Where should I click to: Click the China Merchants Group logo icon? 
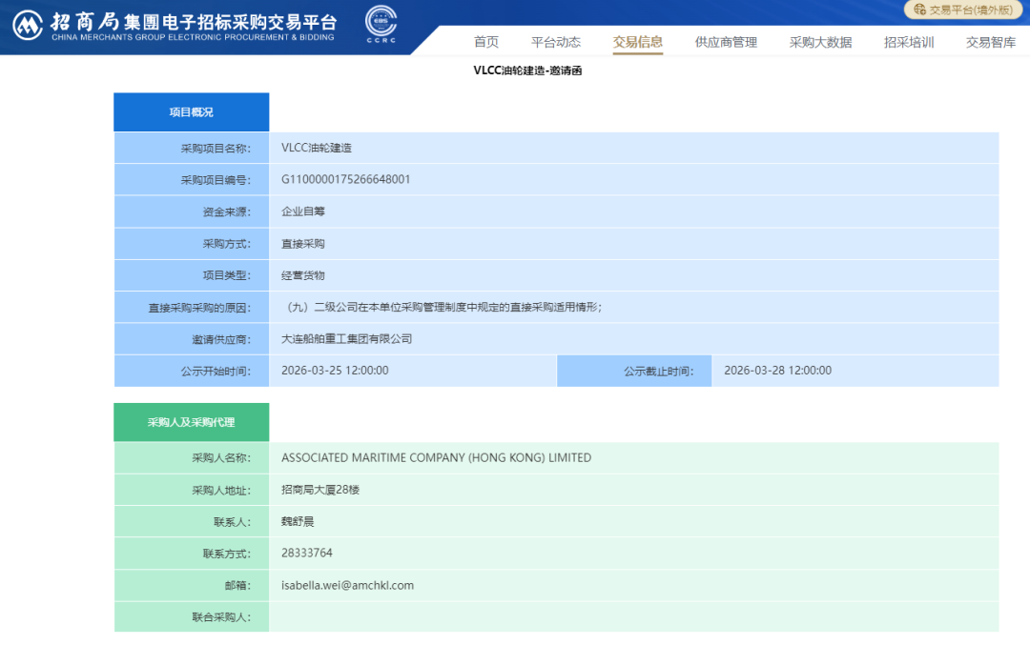pyautogui.click(x=27, y=24)
